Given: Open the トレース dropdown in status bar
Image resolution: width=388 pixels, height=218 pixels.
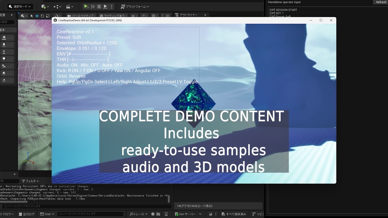Looking at the screenshot, I should click(x=139, y=214).
